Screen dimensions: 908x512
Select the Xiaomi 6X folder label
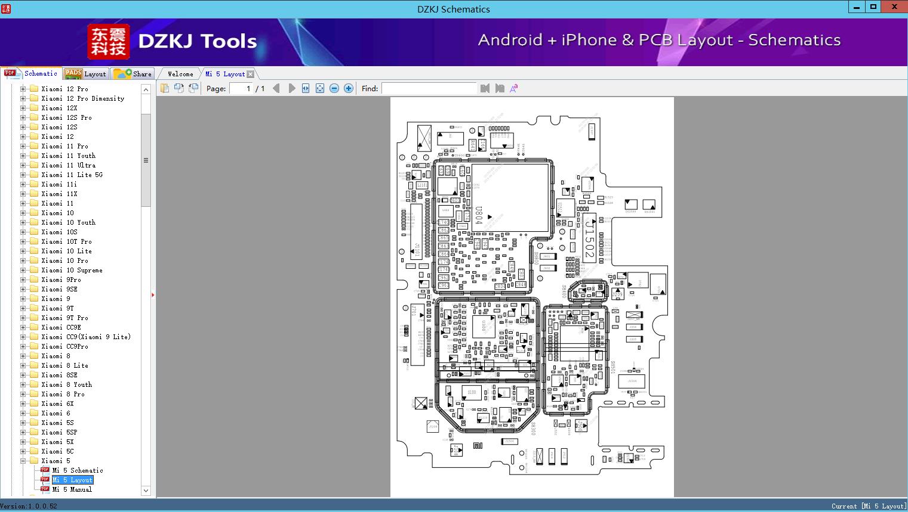(57, 404)
